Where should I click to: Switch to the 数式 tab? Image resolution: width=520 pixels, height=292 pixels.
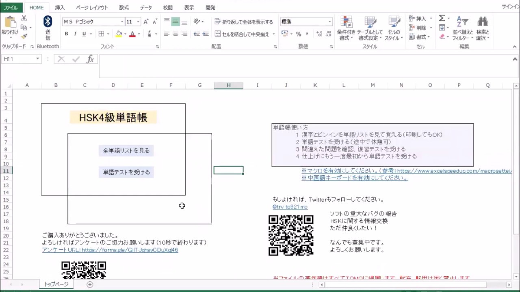124,8
